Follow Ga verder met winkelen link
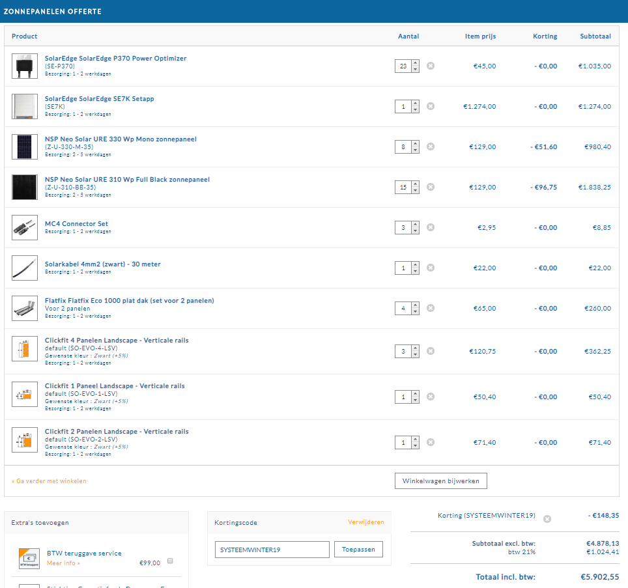 click(50, 481)
